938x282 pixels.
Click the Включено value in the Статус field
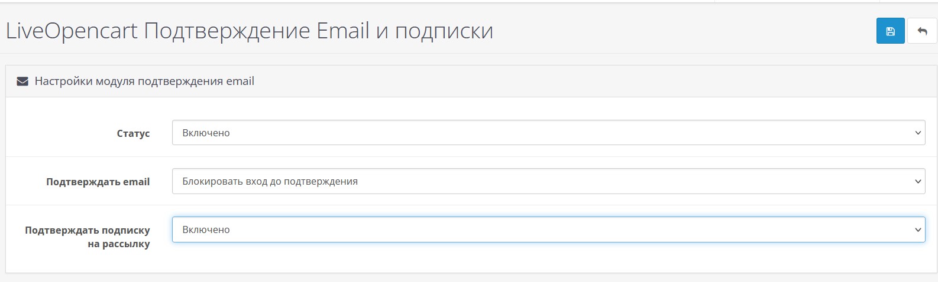206,133
